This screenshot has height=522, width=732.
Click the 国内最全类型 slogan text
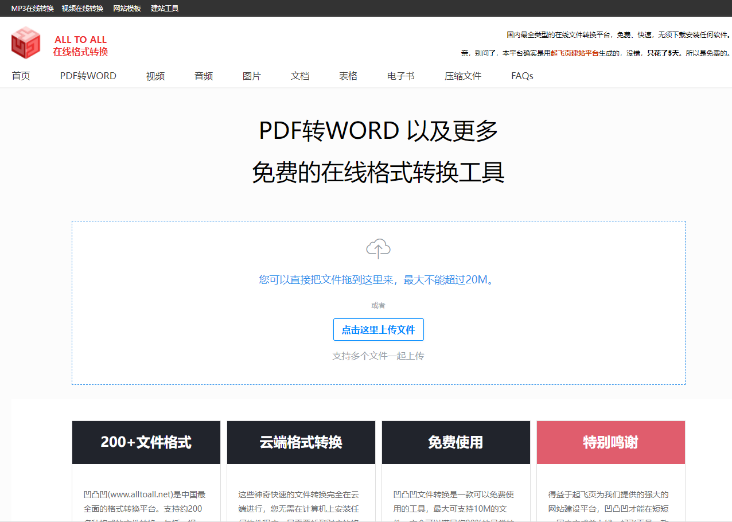coord(618,35)
